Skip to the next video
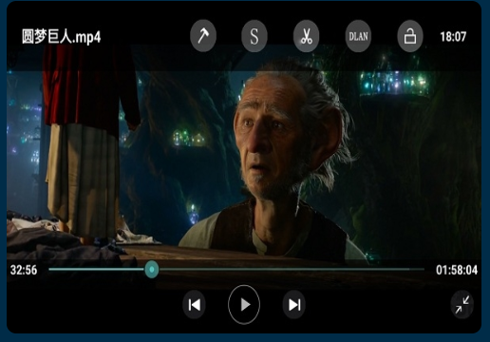The width and height of the screenshot is (490, 342). tap(294, 305)
